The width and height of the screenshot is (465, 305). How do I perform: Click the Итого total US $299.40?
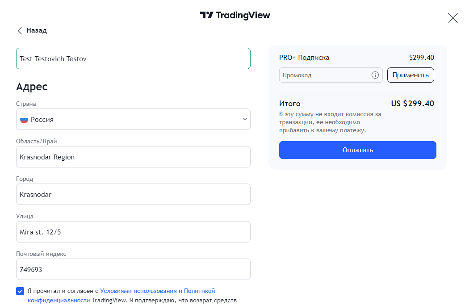pos(412,104)
